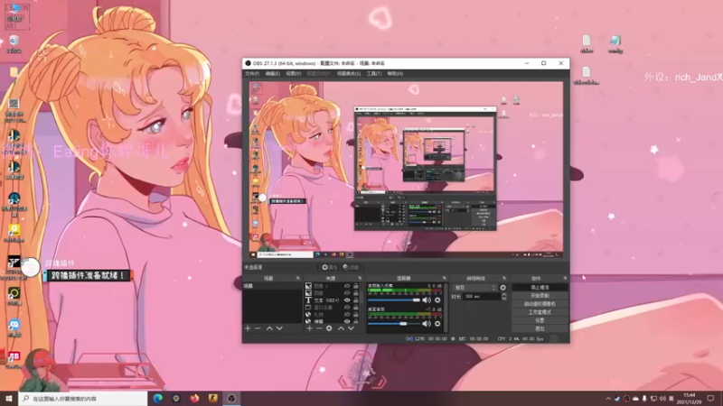Open the notification center icon
The image size is (723, 406).
tap(710, 399)
